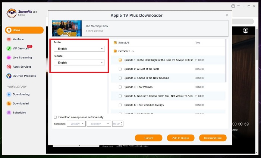Click the episode list scrollbar
Image resolution: width=261 pixels, height=158 pixels.
tap(226, 61)
